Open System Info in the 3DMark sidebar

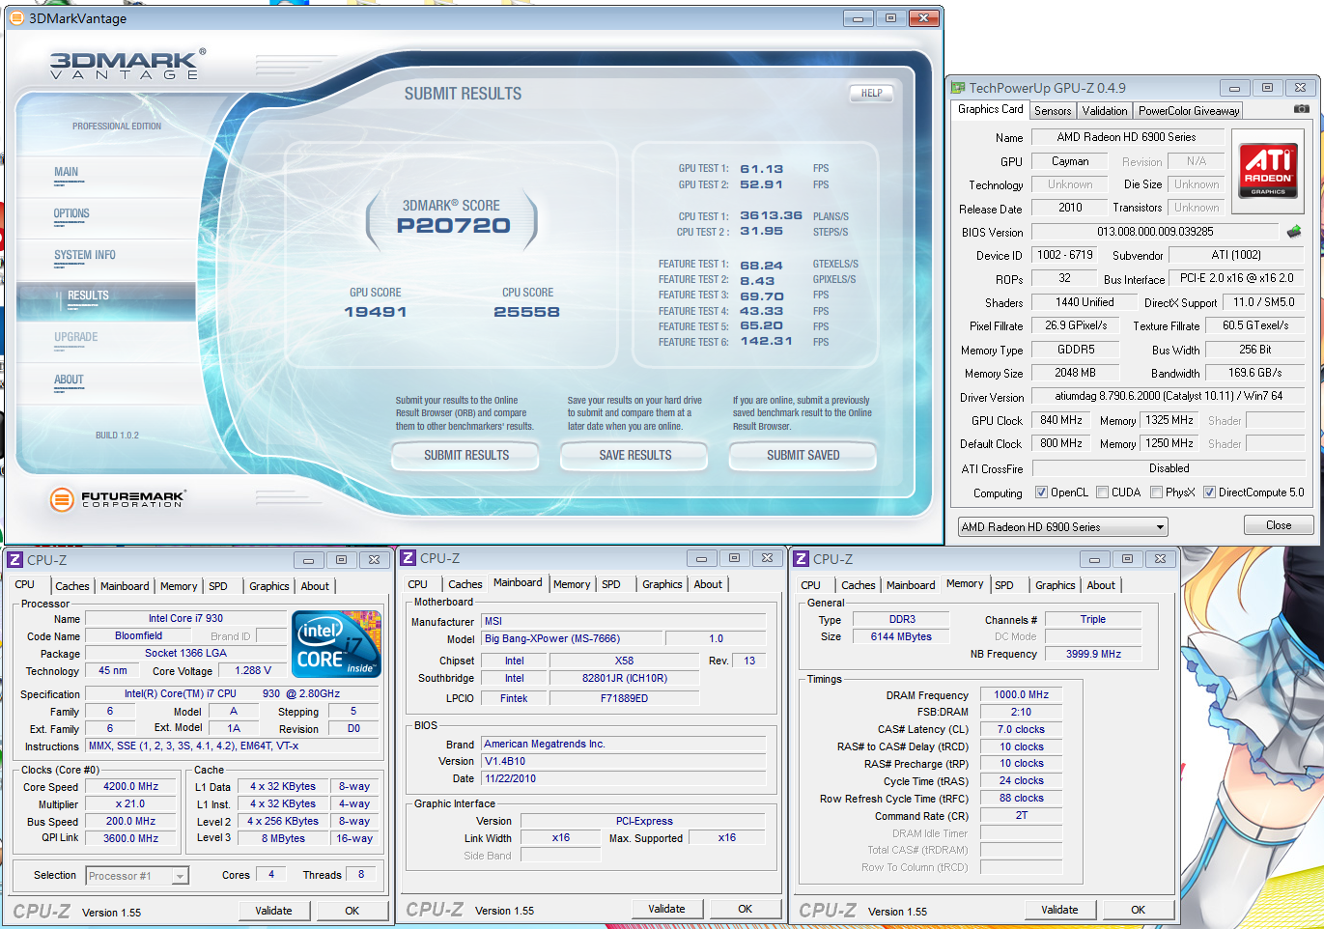[85, 256]
